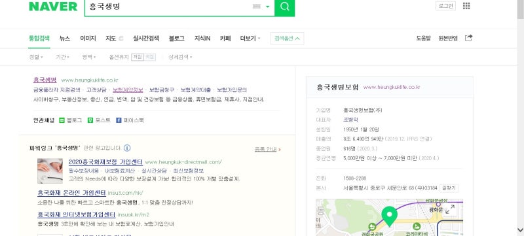This screenshot has height=236, width=524.
Task: Click the ad thumbnail of hands writing
Action: pos(50,171)
